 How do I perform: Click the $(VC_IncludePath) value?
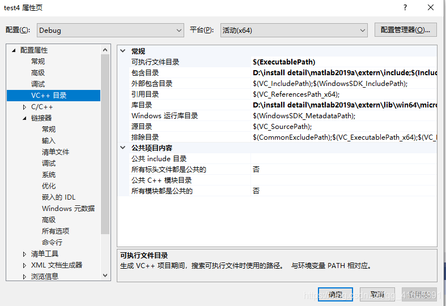[330, 84]
